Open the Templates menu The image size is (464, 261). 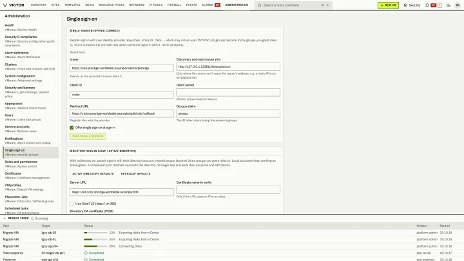pos(72,5)
